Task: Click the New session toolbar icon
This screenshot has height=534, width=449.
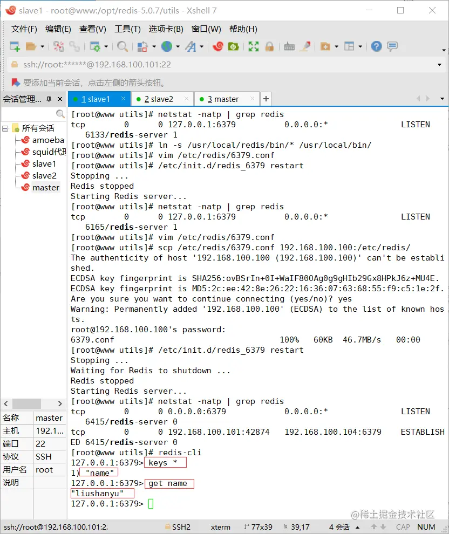Action: (x=15, y=46)
